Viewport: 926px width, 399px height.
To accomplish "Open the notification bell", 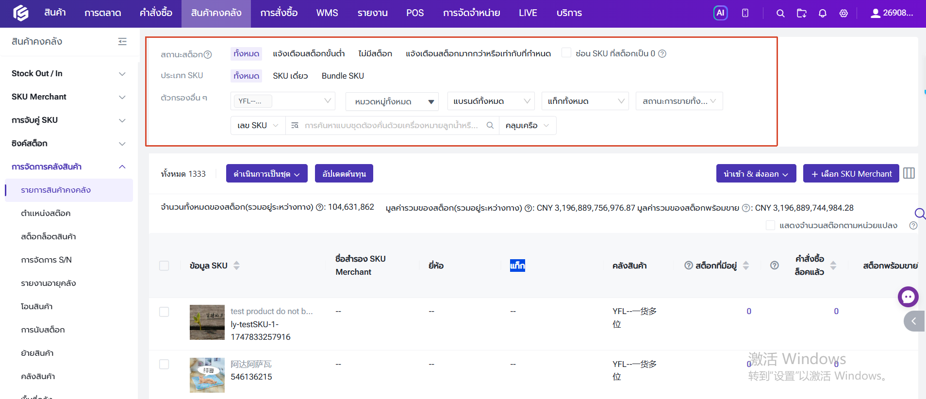I will pos(823,14).
